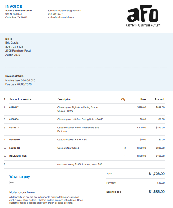The image size is (173, 208).
Task: Click the austinsfurnitureoutlet@gmail.com email address
Action: [64, 11]
